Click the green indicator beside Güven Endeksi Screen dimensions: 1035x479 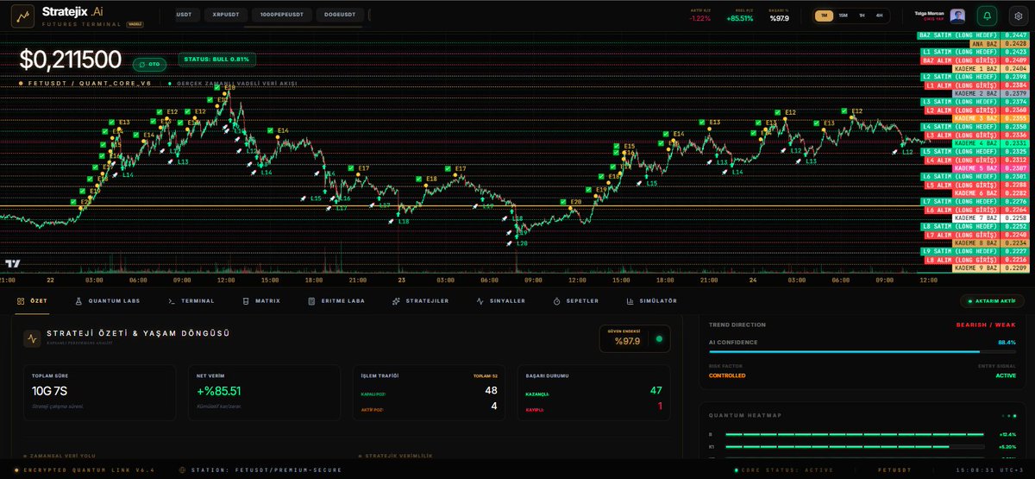(x=660, y=338)
